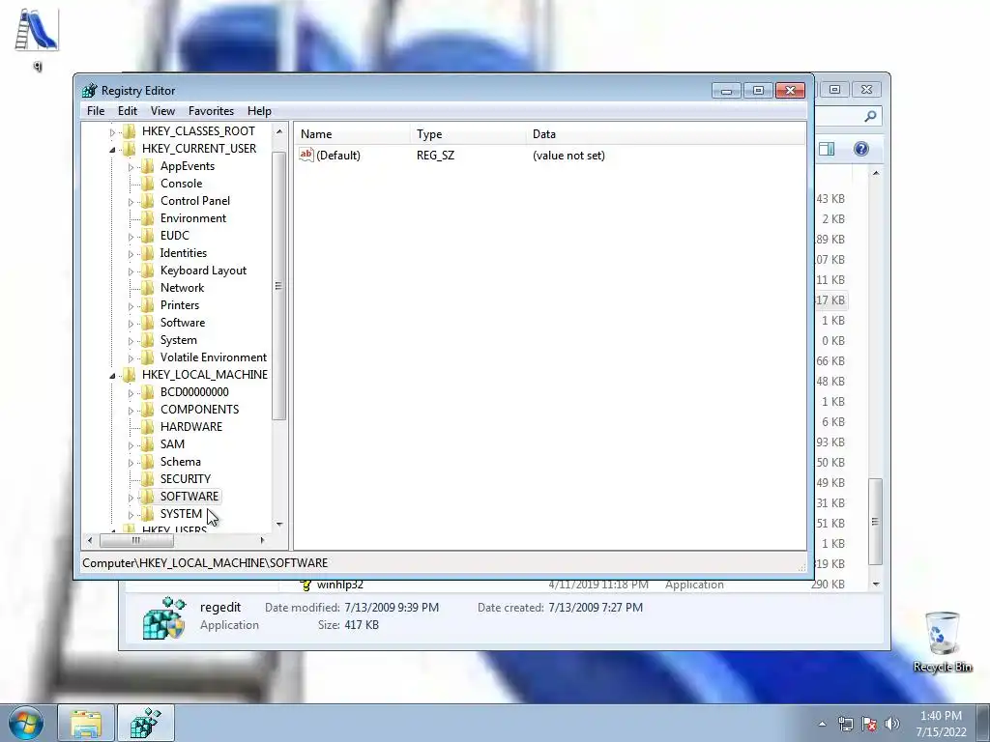Viewport: 990px width, 742px height.
Task: Select the winhlp32 file in Explorer
Action: [x=339, y=585]
